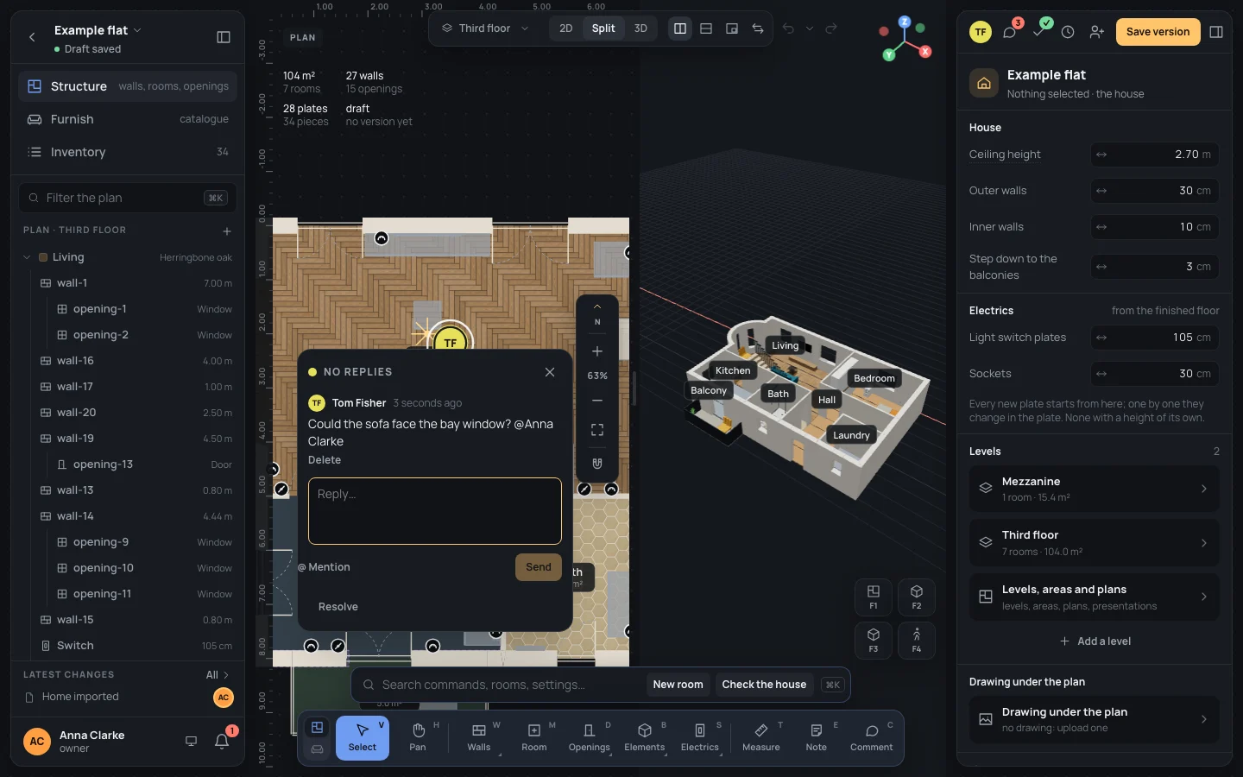Click the Save version button
The width and height of the screenshot is (1243, 777).
(x=1158, y=32)
